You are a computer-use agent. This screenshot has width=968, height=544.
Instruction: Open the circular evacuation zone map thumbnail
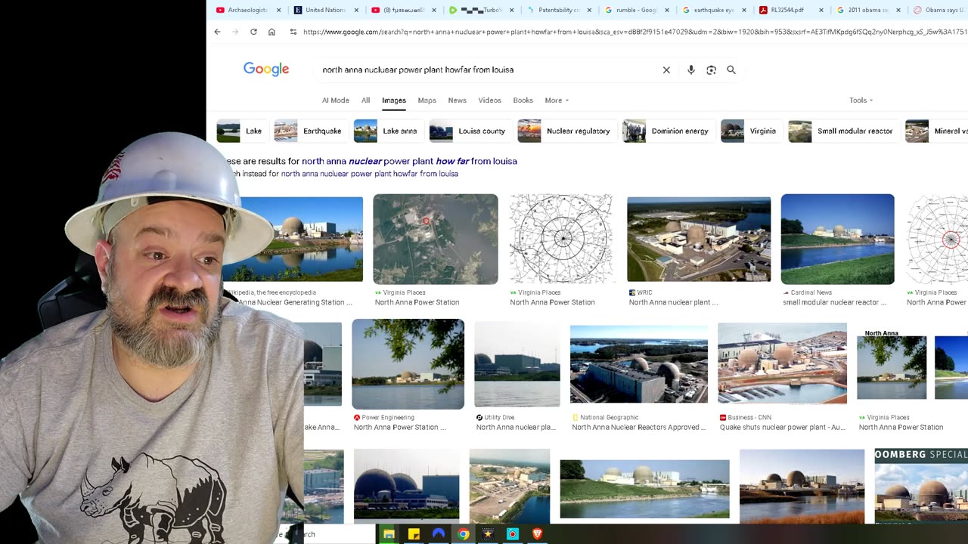pos(561,239)
